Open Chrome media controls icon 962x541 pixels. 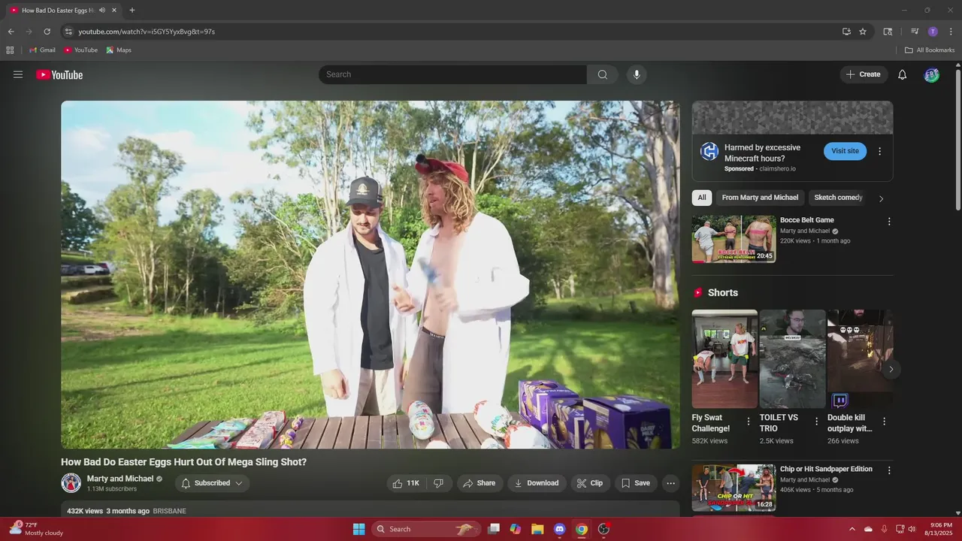[915, 32]
